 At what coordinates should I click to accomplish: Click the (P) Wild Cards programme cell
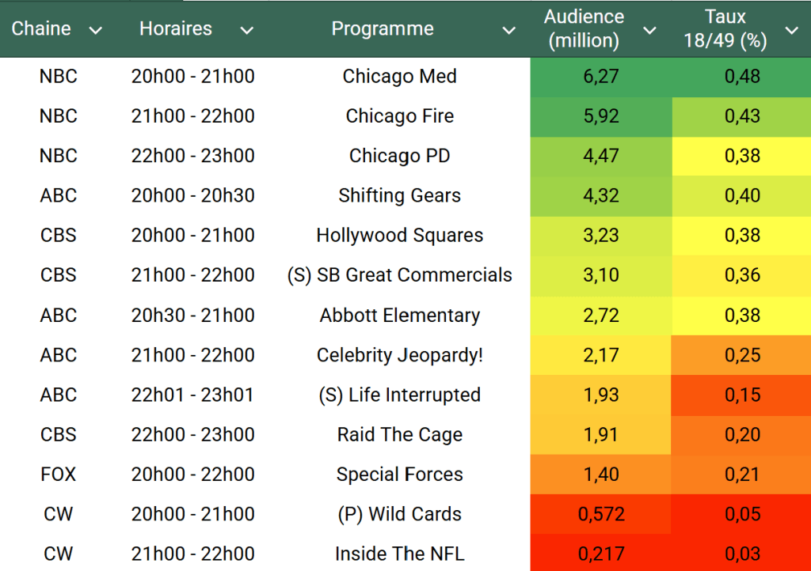(399, 514)
